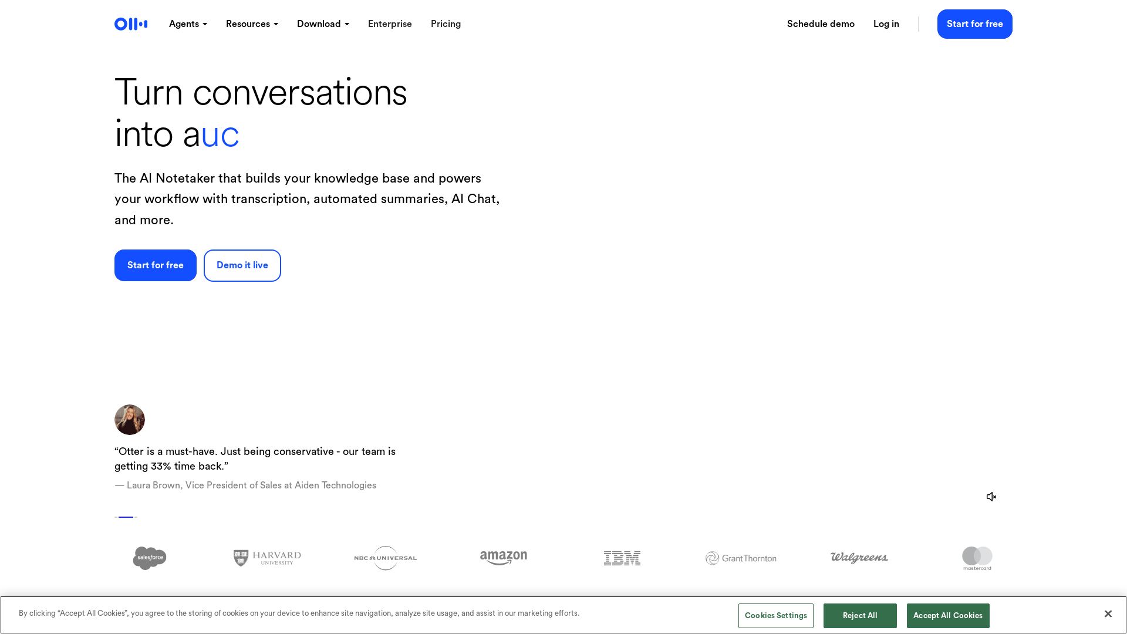Viewport: 1127px width, 634px height.
Task: Click the Amazon logo
Action: [503, 558]
